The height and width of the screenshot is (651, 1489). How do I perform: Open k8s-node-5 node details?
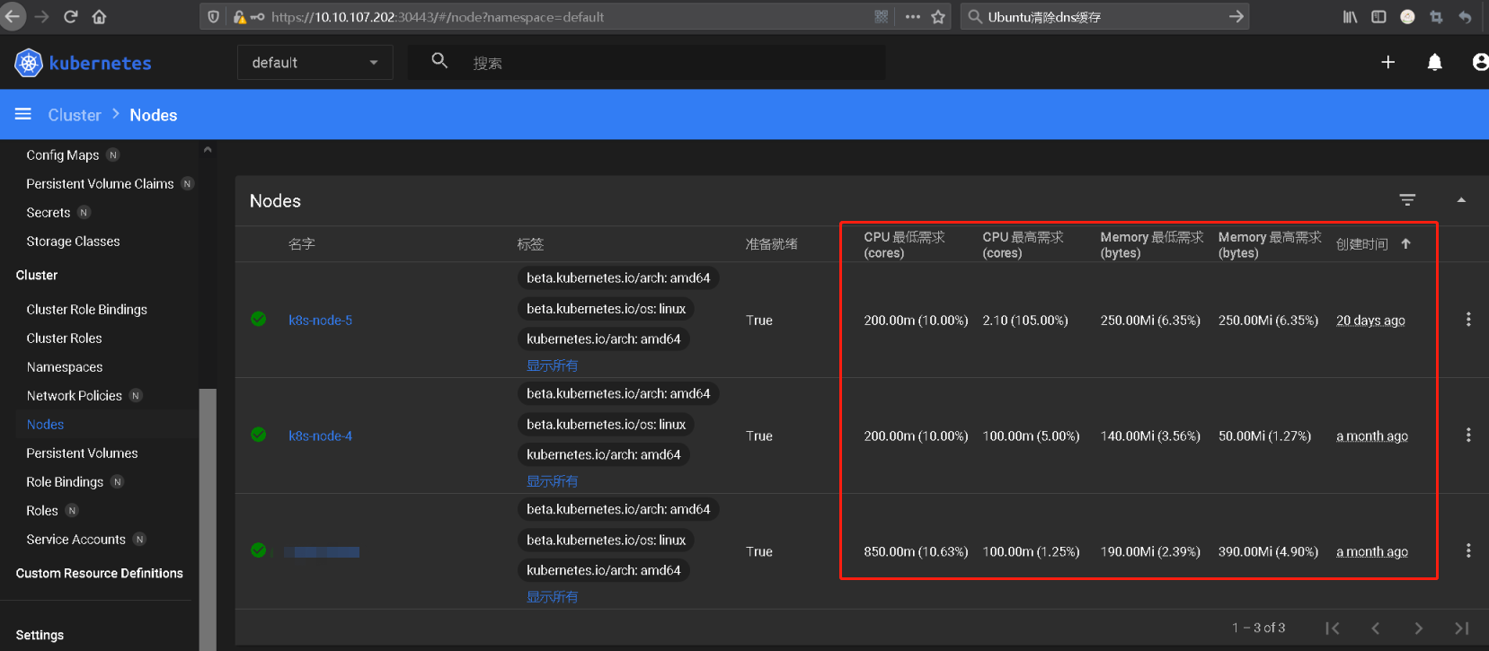[320, 321]
